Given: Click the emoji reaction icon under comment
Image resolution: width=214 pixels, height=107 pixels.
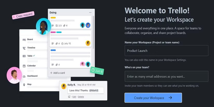Looking at the screenshot, I should (x=69, y=97).
